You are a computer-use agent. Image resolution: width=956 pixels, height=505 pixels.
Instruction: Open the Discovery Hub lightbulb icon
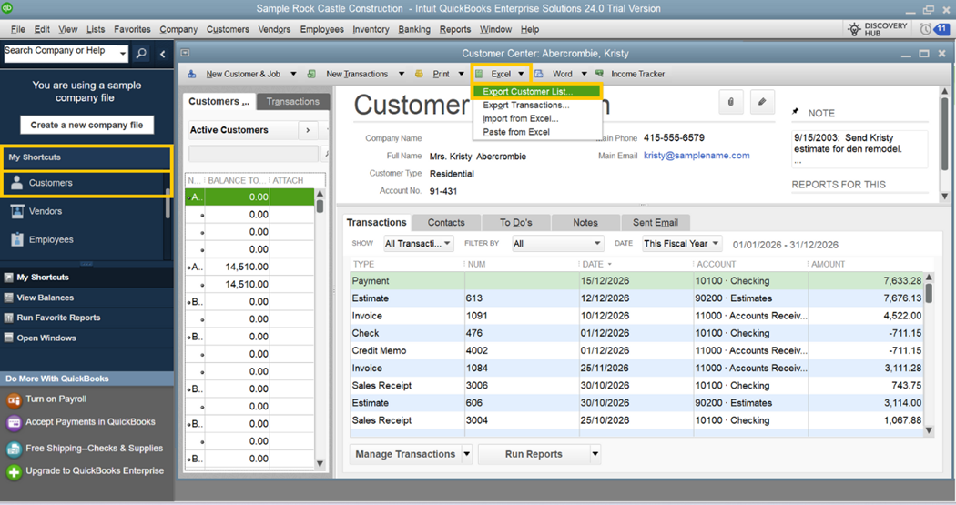[x=854, y=29]
